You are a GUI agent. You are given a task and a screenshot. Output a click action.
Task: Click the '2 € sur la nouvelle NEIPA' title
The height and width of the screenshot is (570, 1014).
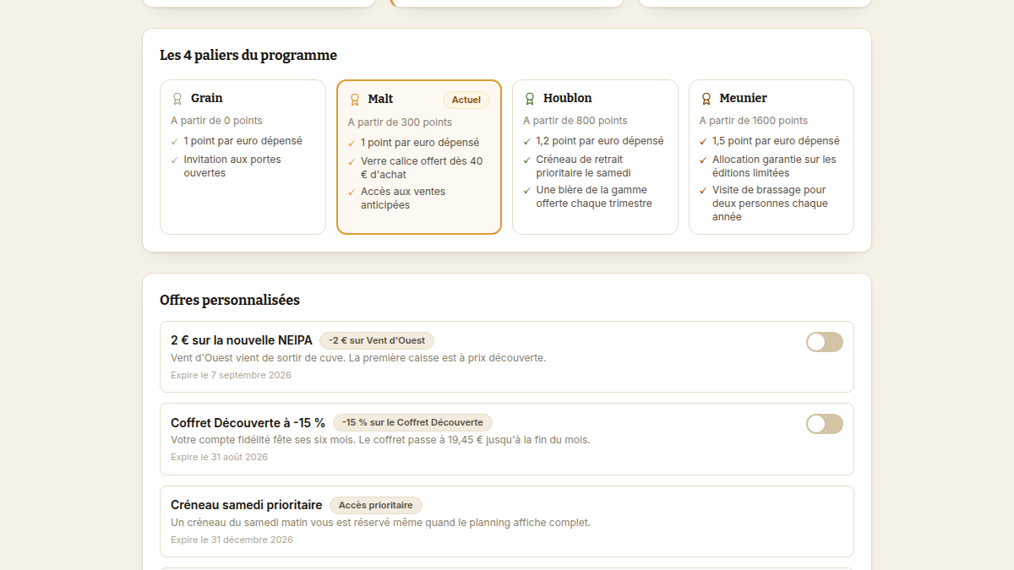(x=242, y=340)
